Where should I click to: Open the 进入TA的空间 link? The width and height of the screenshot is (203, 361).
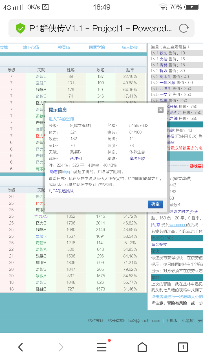click(61, 119)
